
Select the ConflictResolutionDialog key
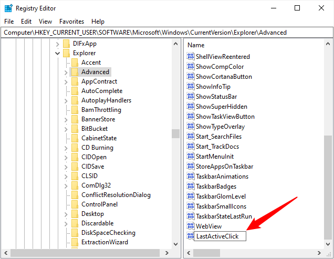[x=116, y=195]
